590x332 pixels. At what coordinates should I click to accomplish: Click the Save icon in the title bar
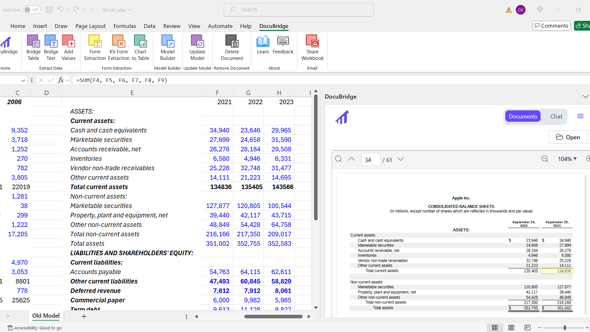point(49,10)
